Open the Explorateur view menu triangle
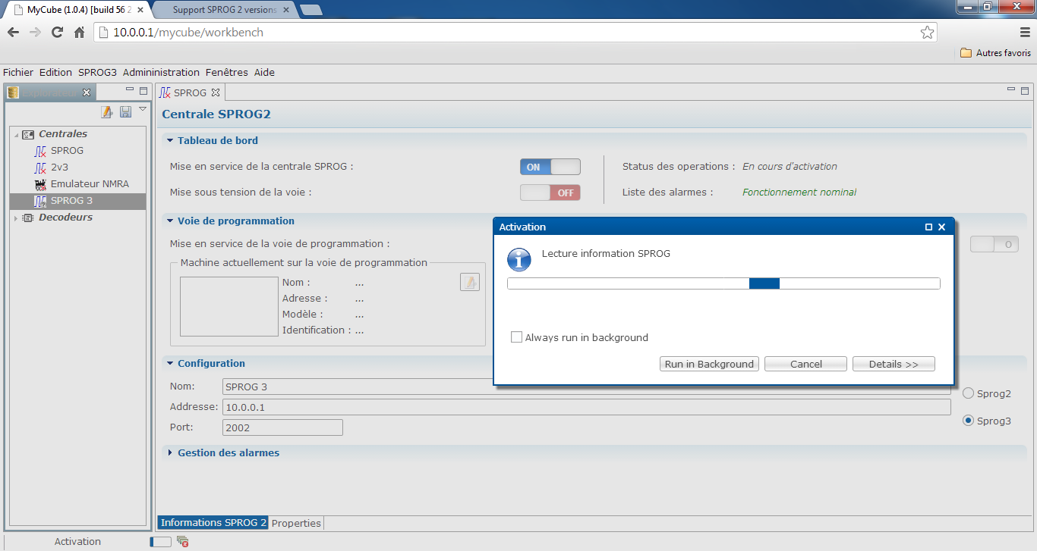Viewport: 1037px width, 551px height. click(x=143, y=109)
